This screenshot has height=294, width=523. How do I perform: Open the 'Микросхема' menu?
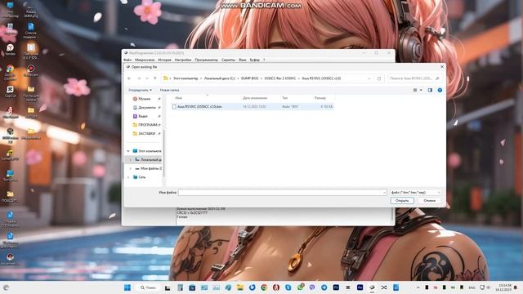tap(145, 60)
